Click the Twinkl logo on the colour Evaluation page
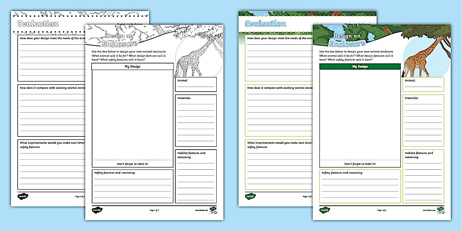The width and height of the screenshot is (462, 231). click(251, 196)
